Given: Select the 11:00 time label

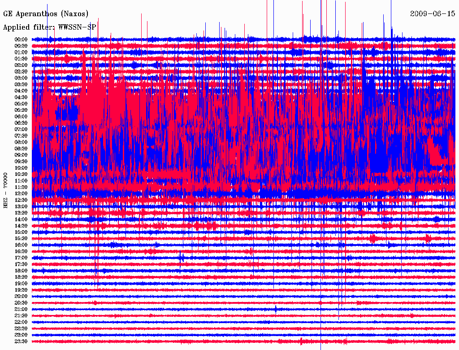Looking at the screenshot, I should tap(21, 181).
